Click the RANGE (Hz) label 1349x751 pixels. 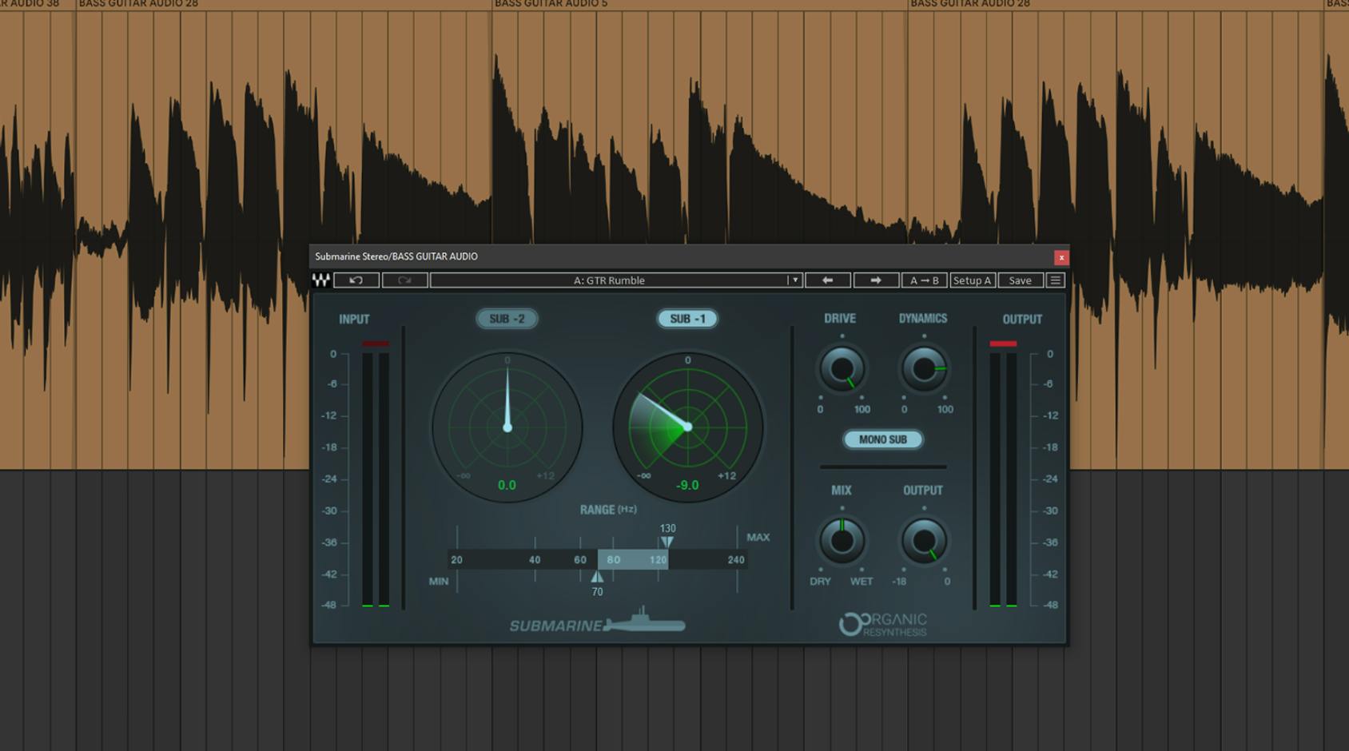[x=608, y=510]
